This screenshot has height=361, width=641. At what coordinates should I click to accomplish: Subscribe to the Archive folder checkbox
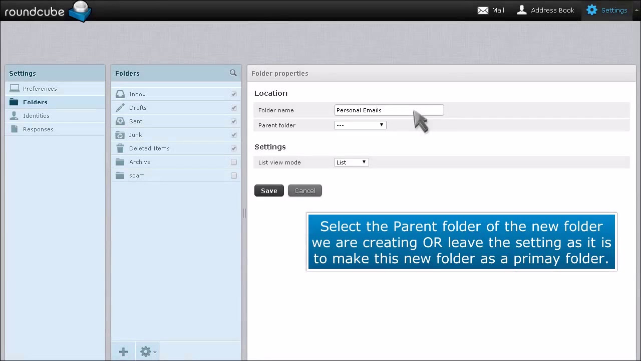[x=234, y=162]
